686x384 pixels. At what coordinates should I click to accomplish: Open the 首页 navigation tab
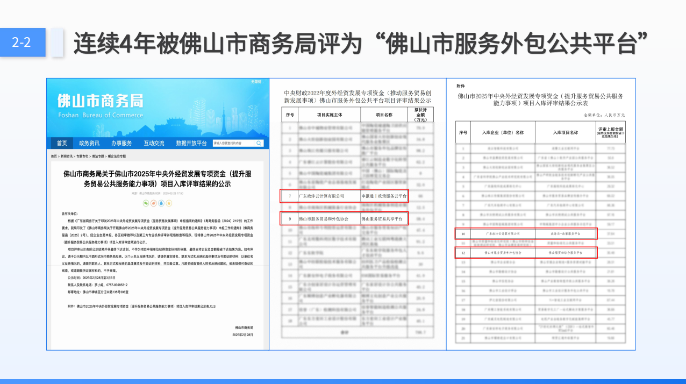[62, 143]
